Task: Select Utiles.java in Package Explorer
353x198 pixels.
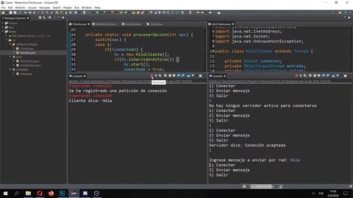Action: click(x=26, y=74)
